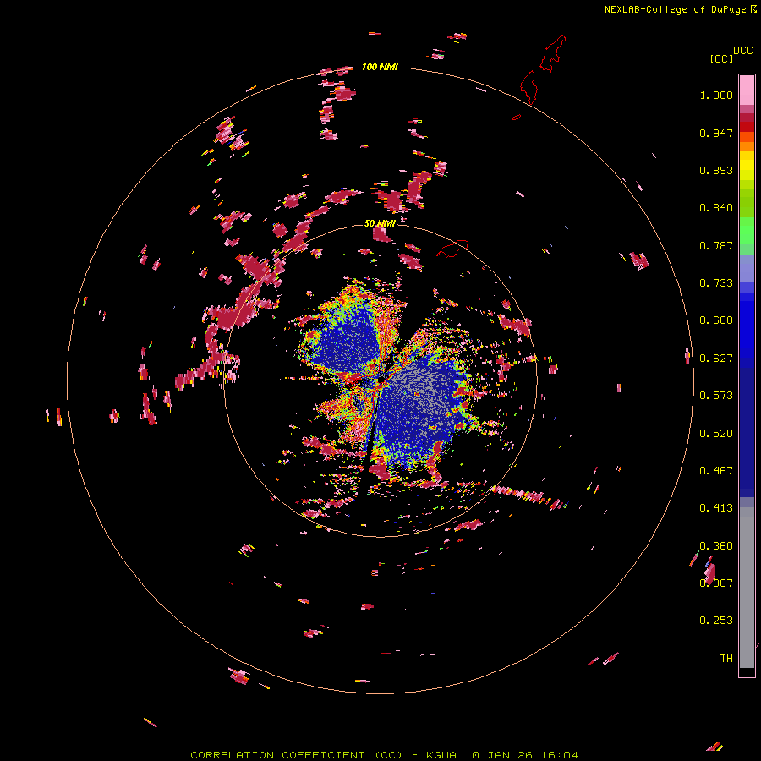Pick the gray band near scale bottom
The width and height of the screenshot is (761, 761).
(x=747, y=588)
